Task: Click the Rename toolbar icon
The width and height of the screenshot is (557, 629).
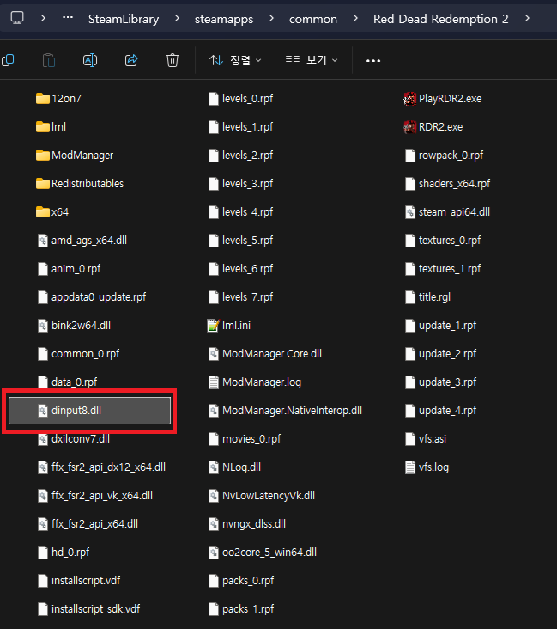Action: tap(90, 60)
